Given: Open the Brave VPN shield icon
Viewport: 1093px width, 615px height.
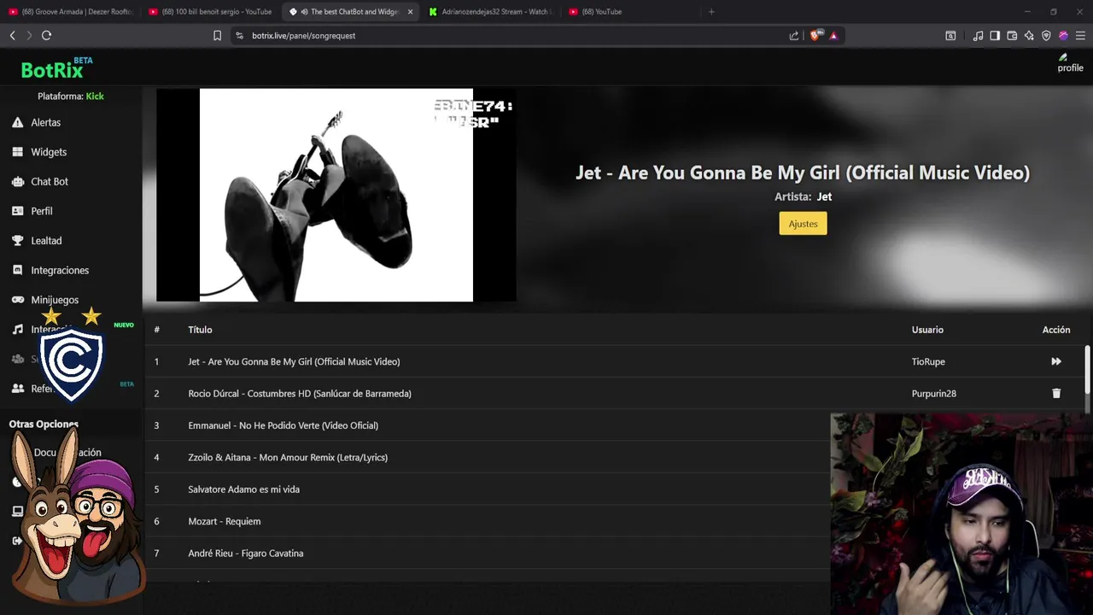Looking at the screenshot, I should [x=1046, y=36].
